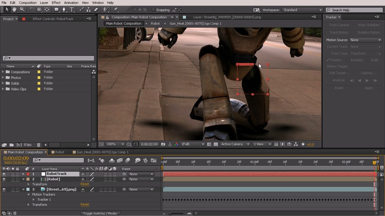Screen dimensions: 385x216
Task: Select the Puppet Pin tool
Action: click(x=115, y=10)
